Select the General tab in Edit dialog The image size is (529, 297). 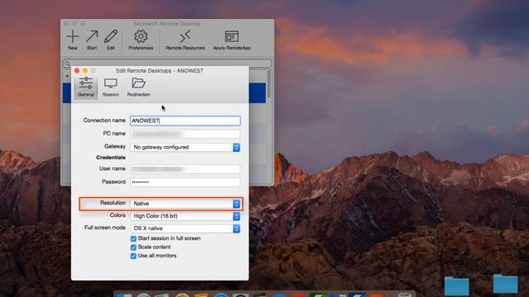coord(86,87)
